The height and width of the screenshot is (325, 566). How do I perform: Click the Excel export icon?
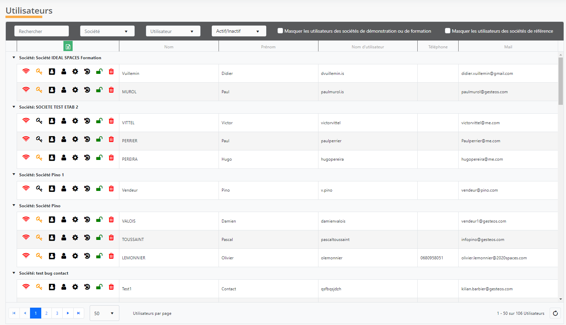point(68,47)
